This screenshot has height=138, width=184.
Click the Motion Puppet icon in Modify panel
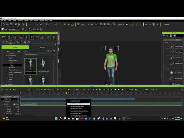pyautogui.click(x=172, y=46)
